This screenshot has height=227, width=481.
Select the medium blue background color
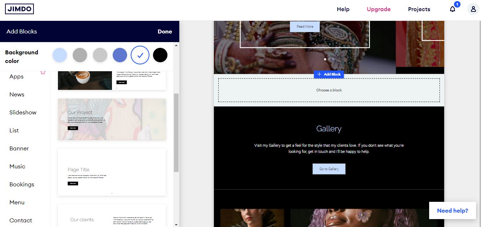pos(120,55)
